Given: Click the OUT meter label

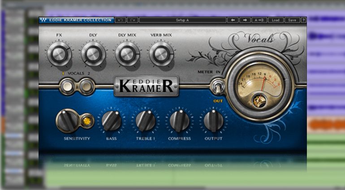Looking at the screenshot, I should [218, 101].
